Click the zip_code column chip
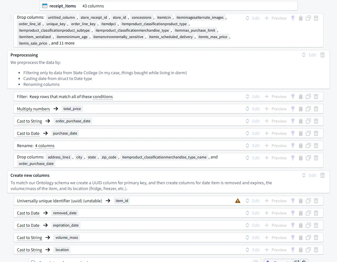Image resolution: width=337 pixels, height=262 pixels. tap(109, 157)
